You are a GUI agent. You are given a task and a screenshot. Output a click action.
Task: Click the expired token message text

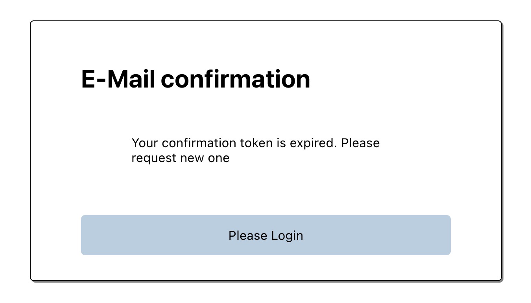point(255,150)
